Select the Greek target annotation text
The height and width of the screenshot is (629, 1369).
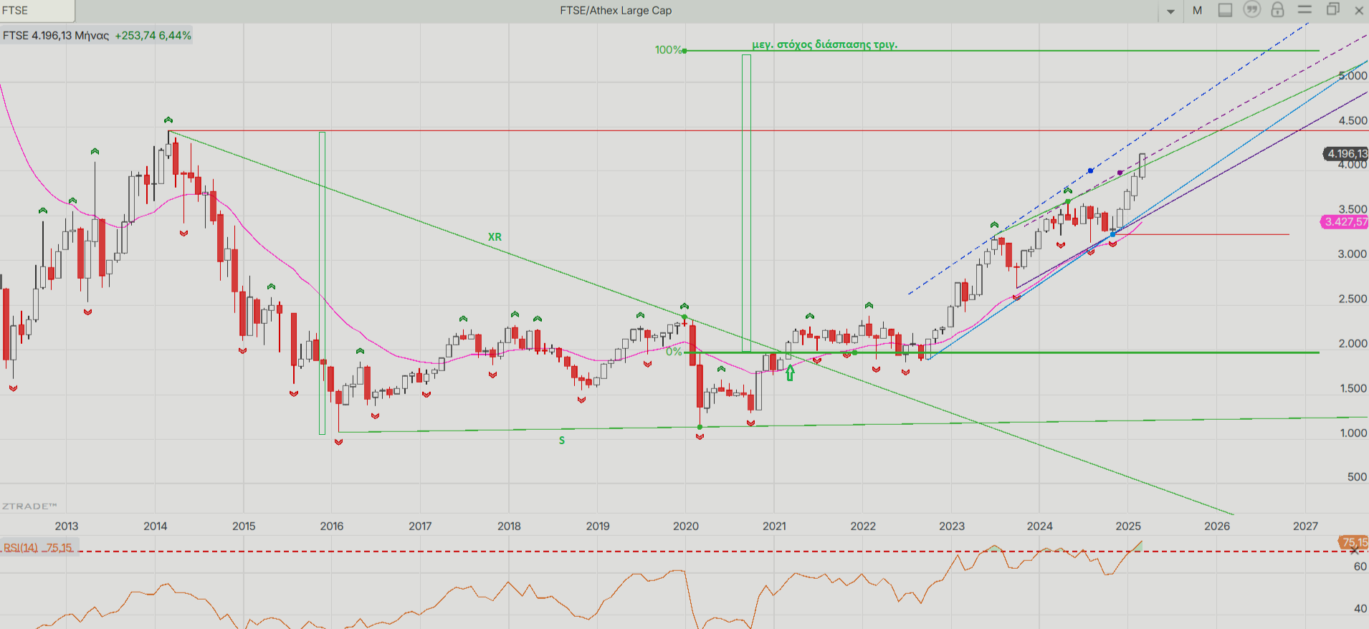click(x=824, y=44)
